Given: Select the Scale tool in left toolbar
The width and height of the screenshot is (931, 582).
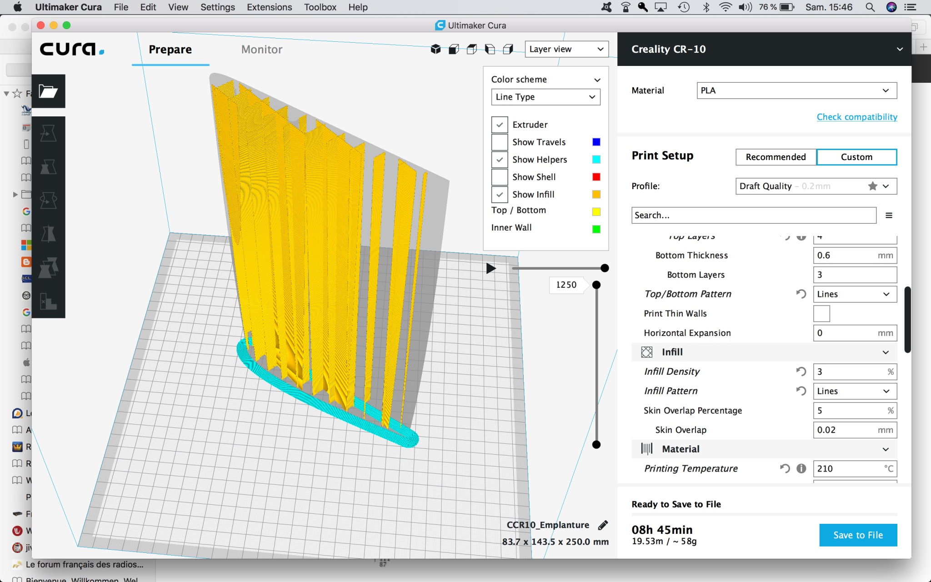Looking at the screenshot, I should [48, 167].
